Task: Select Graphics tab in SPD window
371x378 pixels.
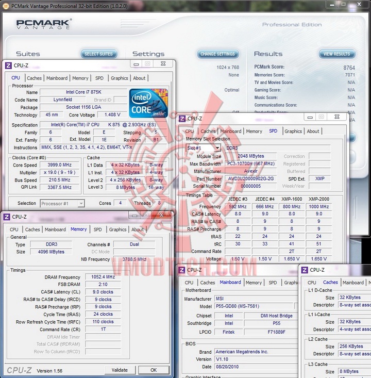Action: tap(293, 132)
